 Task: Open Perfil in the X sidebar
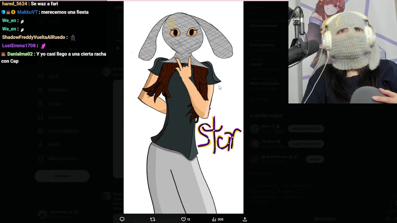point(49,145)
